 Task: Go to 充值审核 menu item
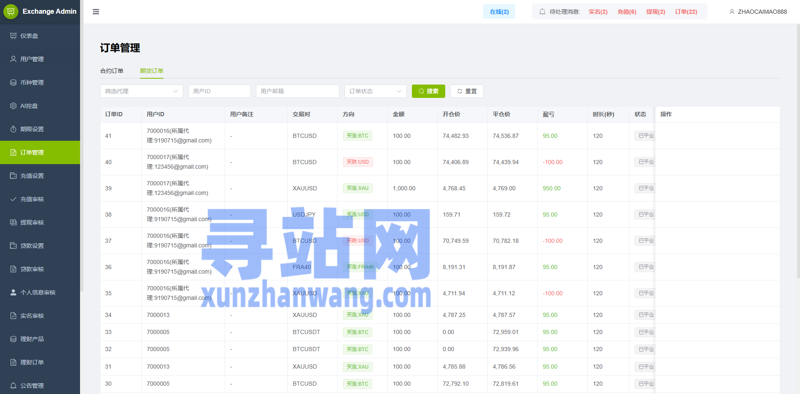point(40,199)
